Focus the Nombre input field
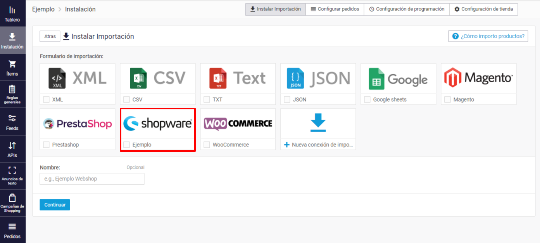The height and width of the screenshot is (243, 540). point(92,179)
